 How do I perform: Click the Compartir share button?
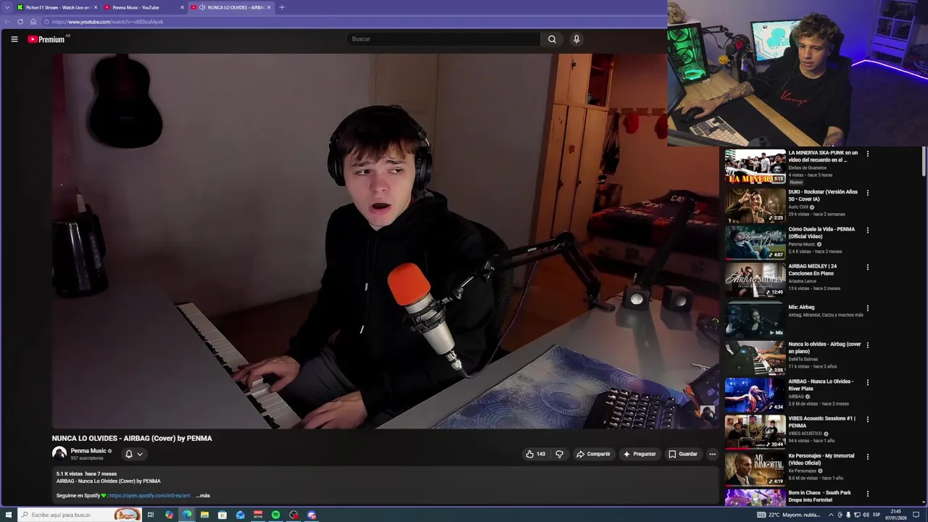(x=593, y=454)
